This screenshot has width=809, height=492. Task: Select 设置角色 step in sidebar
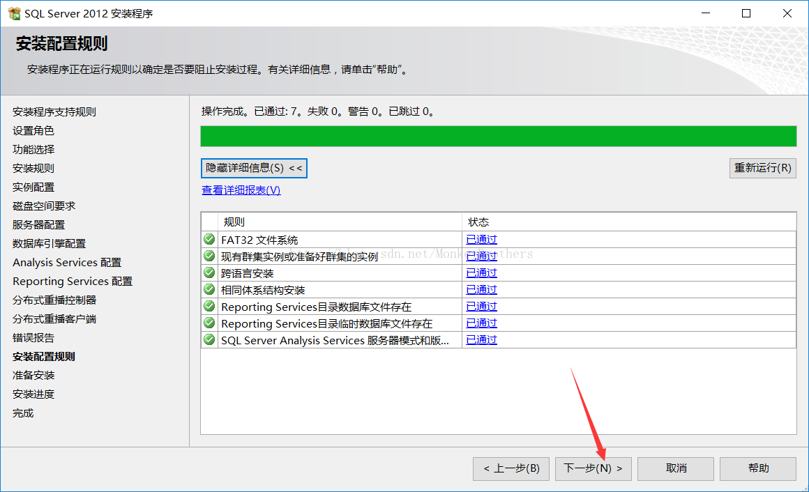[x=33, y=131]
